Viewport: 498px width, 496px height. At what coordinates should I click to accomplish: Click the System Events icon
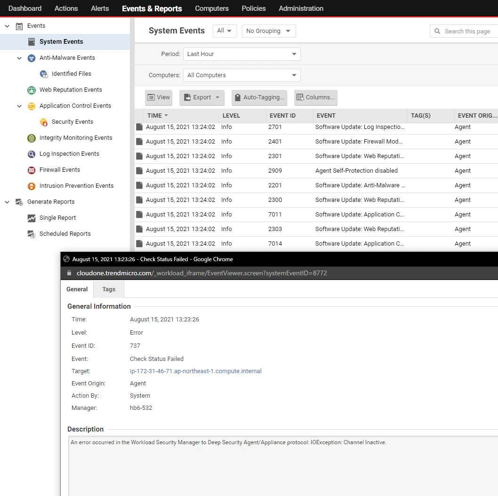pos(32,41)
